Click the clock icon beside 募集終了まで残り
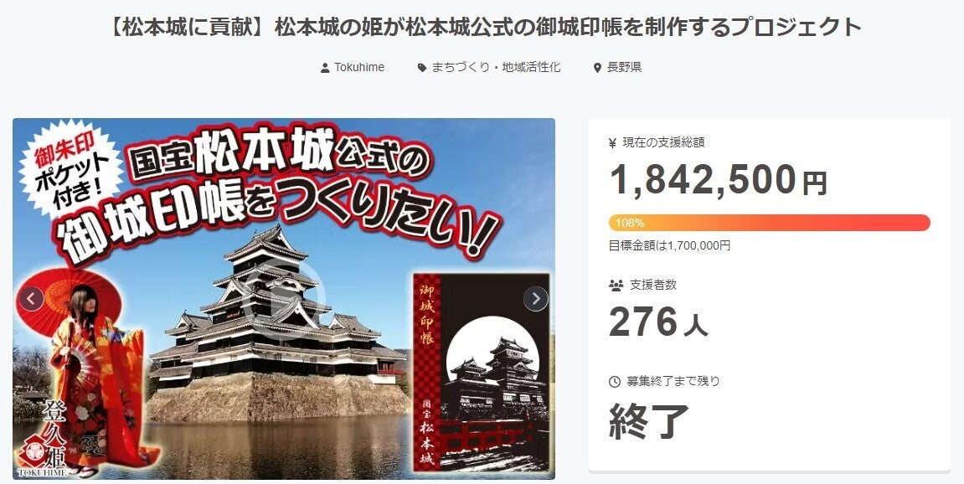Viewport: 964px width, 484px height. pos(614,382)
